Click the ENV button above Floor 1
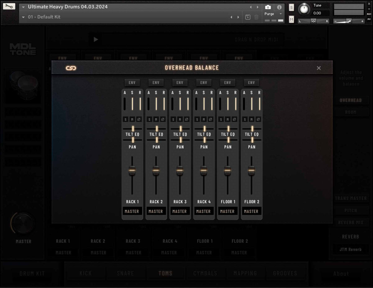Screen dimensions: 373x288 tap(228, 83)
